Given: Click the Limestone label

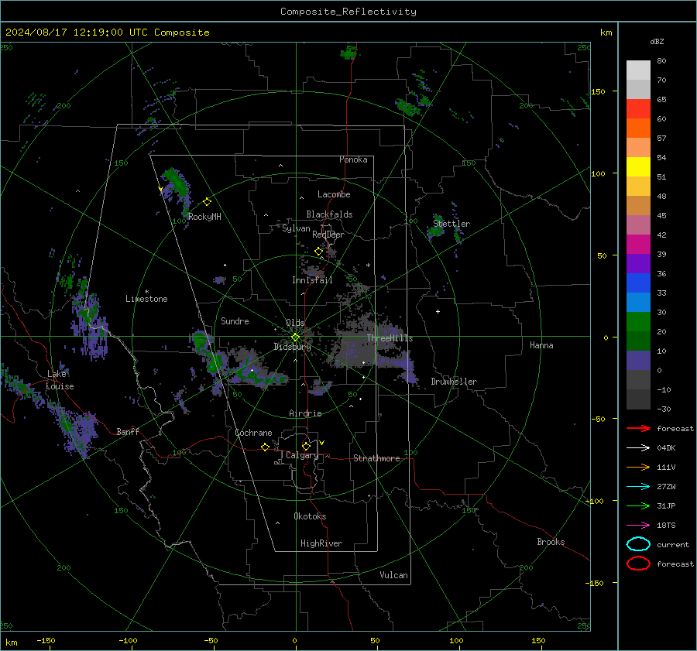Looking at the screenshot, I should pos(146,299).
